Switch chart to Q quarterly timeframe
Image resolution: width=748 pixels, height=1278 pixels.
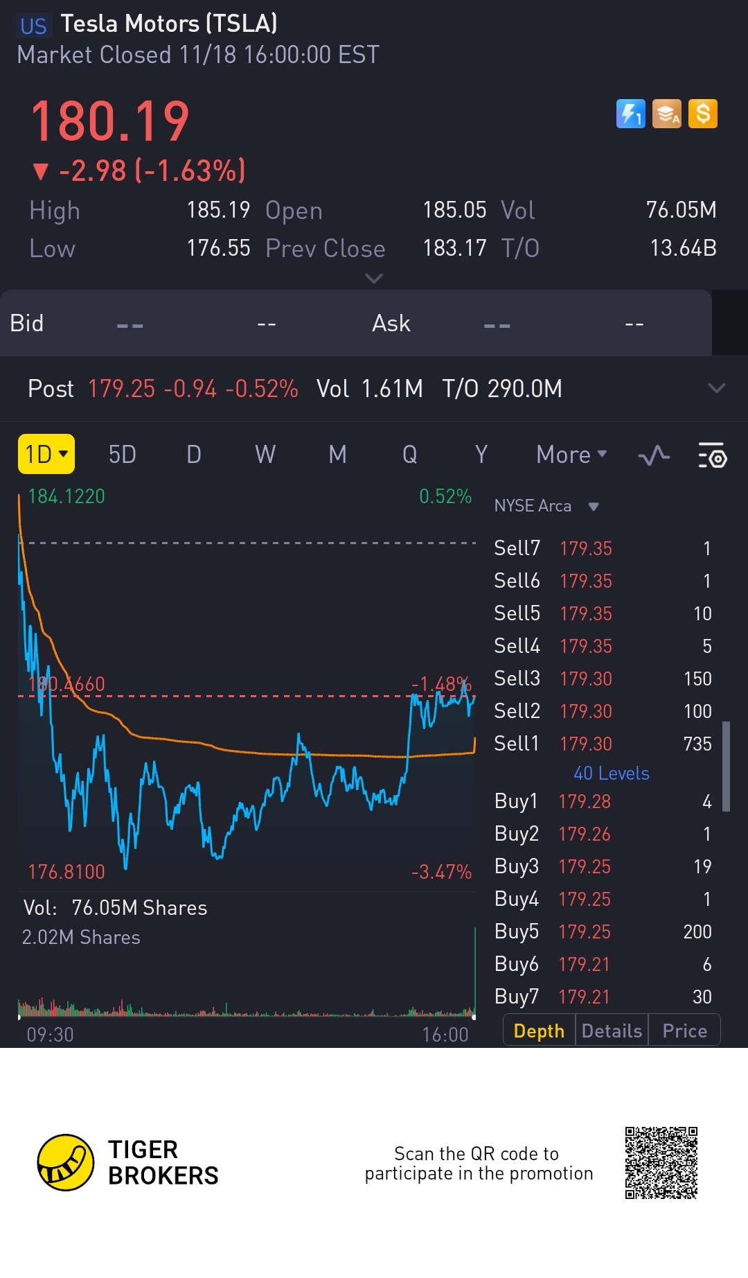tap(409, 455)
